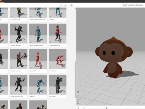Select the Dwarf Walk animation thumbnail
The image size is (145, 109).
pos(38,59)
